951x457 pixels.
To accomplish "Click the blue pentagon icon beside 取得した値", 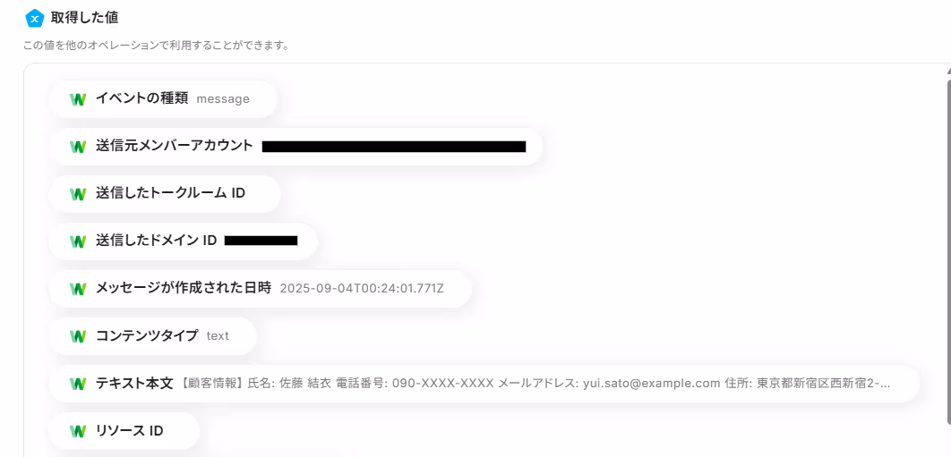I will [x=35, y=18].
